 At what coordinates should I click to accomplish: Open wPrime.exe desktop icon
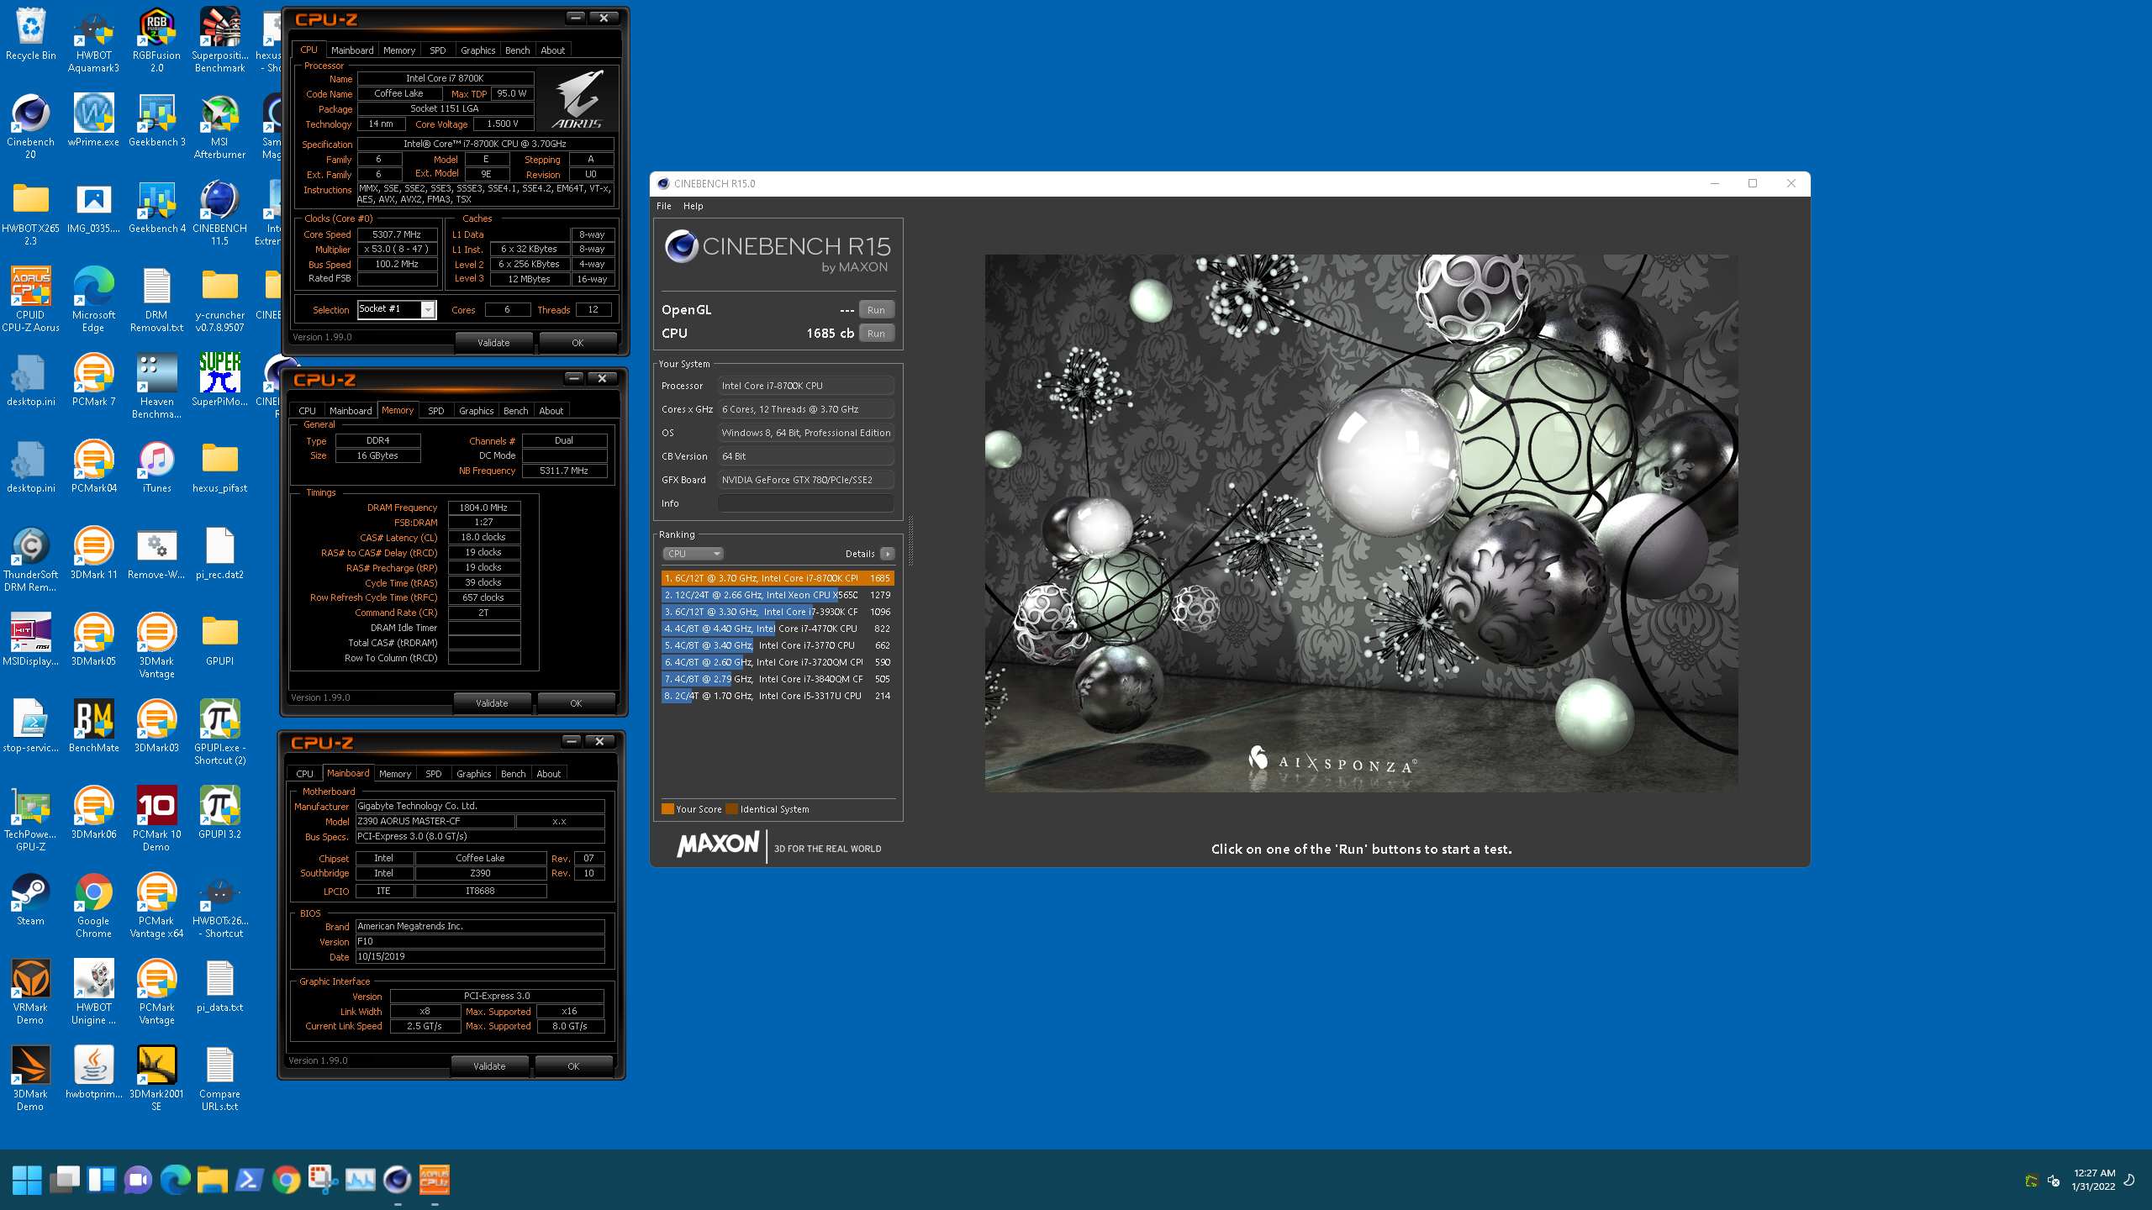pyautogui.click(x=93, y=120)
